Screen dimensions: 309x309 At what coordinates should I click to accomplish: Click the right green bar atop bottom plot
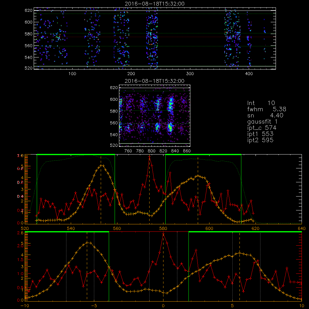tap(245, 232)
